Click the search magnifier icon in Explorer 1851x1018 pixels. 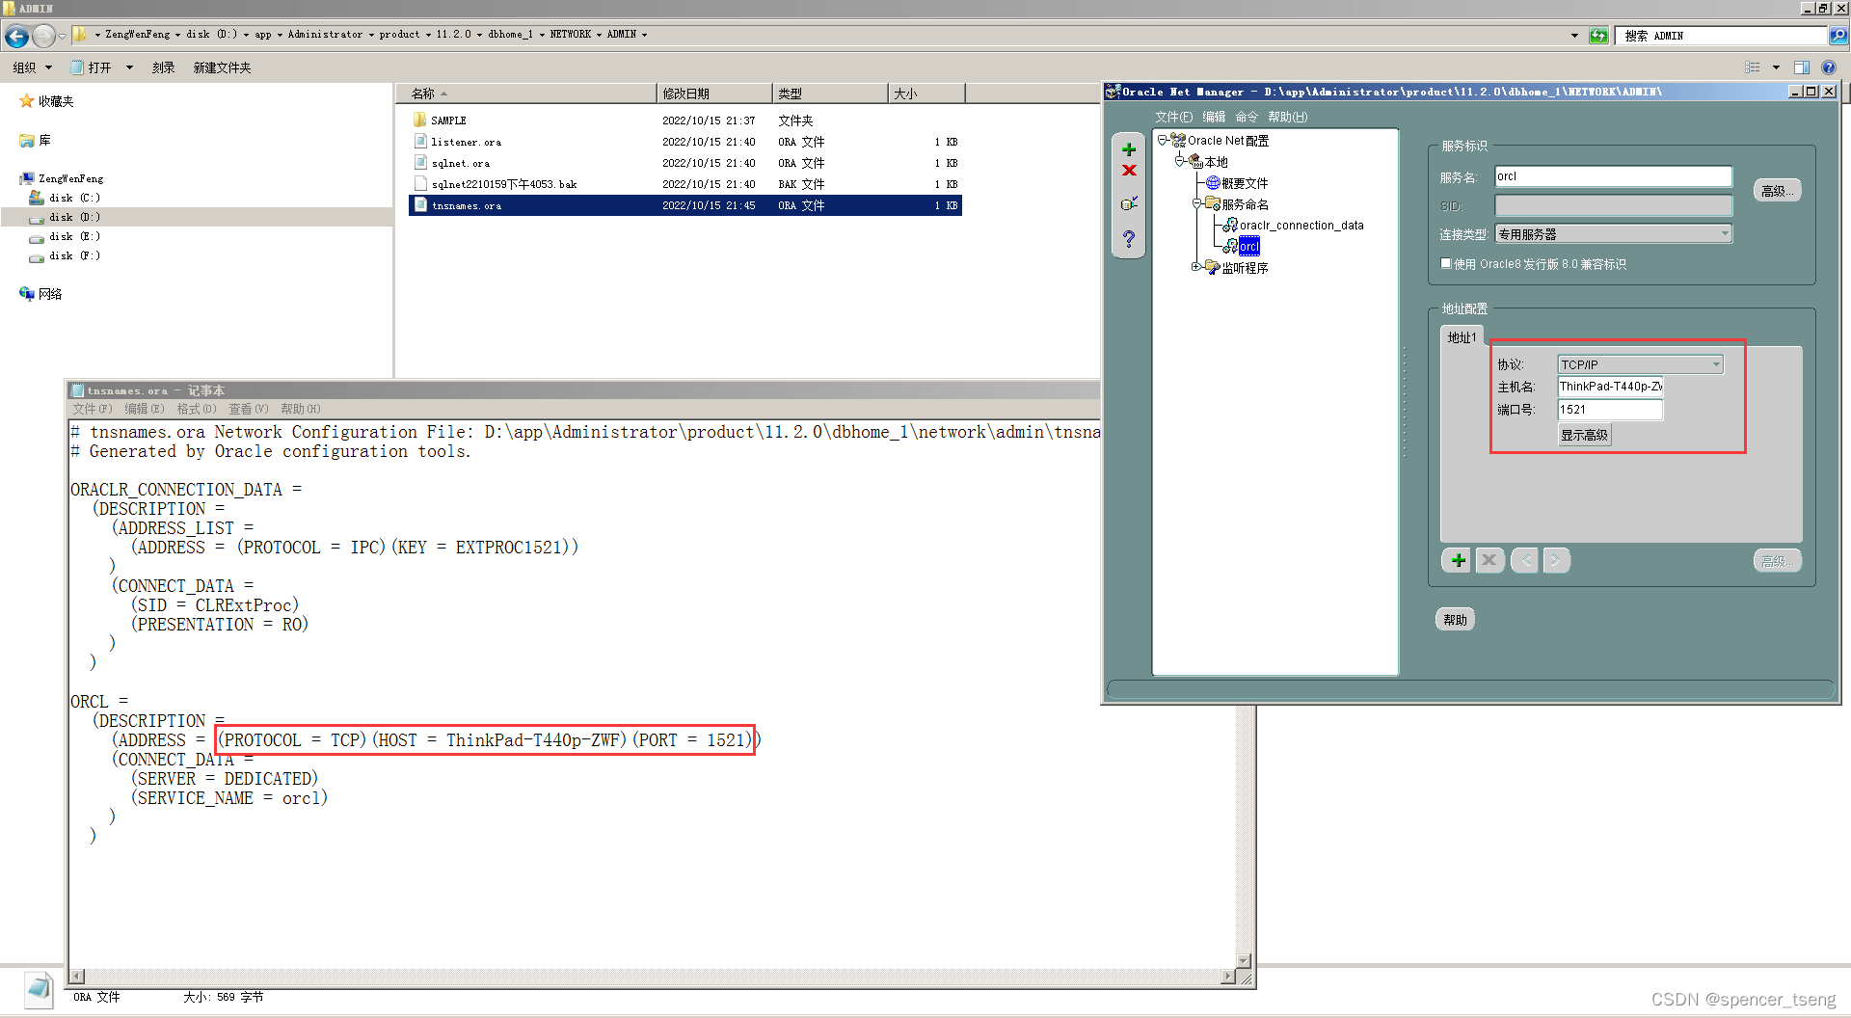click(x=1838, y=36)
